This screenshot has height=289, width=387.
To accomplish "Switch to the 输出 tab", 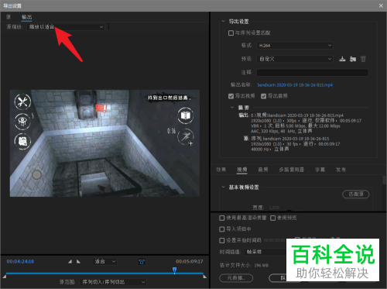I will [x=27, y=17].
